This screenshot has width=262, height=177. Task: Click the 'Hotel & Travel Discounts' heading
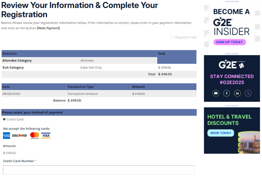point(229,120)
